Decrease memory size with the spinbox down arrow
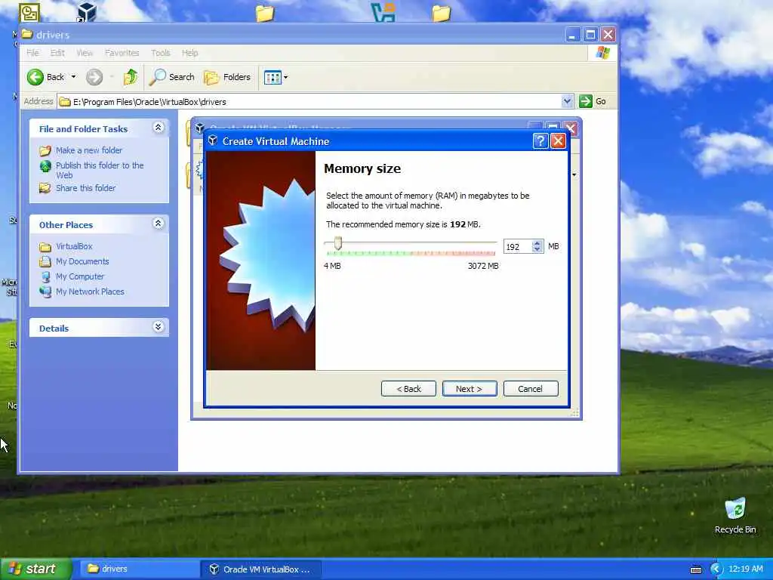The height and width of the screenshot is (580, 773). point(537,250)
